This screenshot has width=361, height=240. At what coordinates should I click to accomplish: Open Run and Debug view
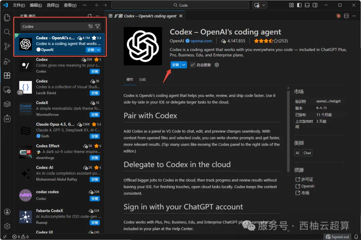7,61
